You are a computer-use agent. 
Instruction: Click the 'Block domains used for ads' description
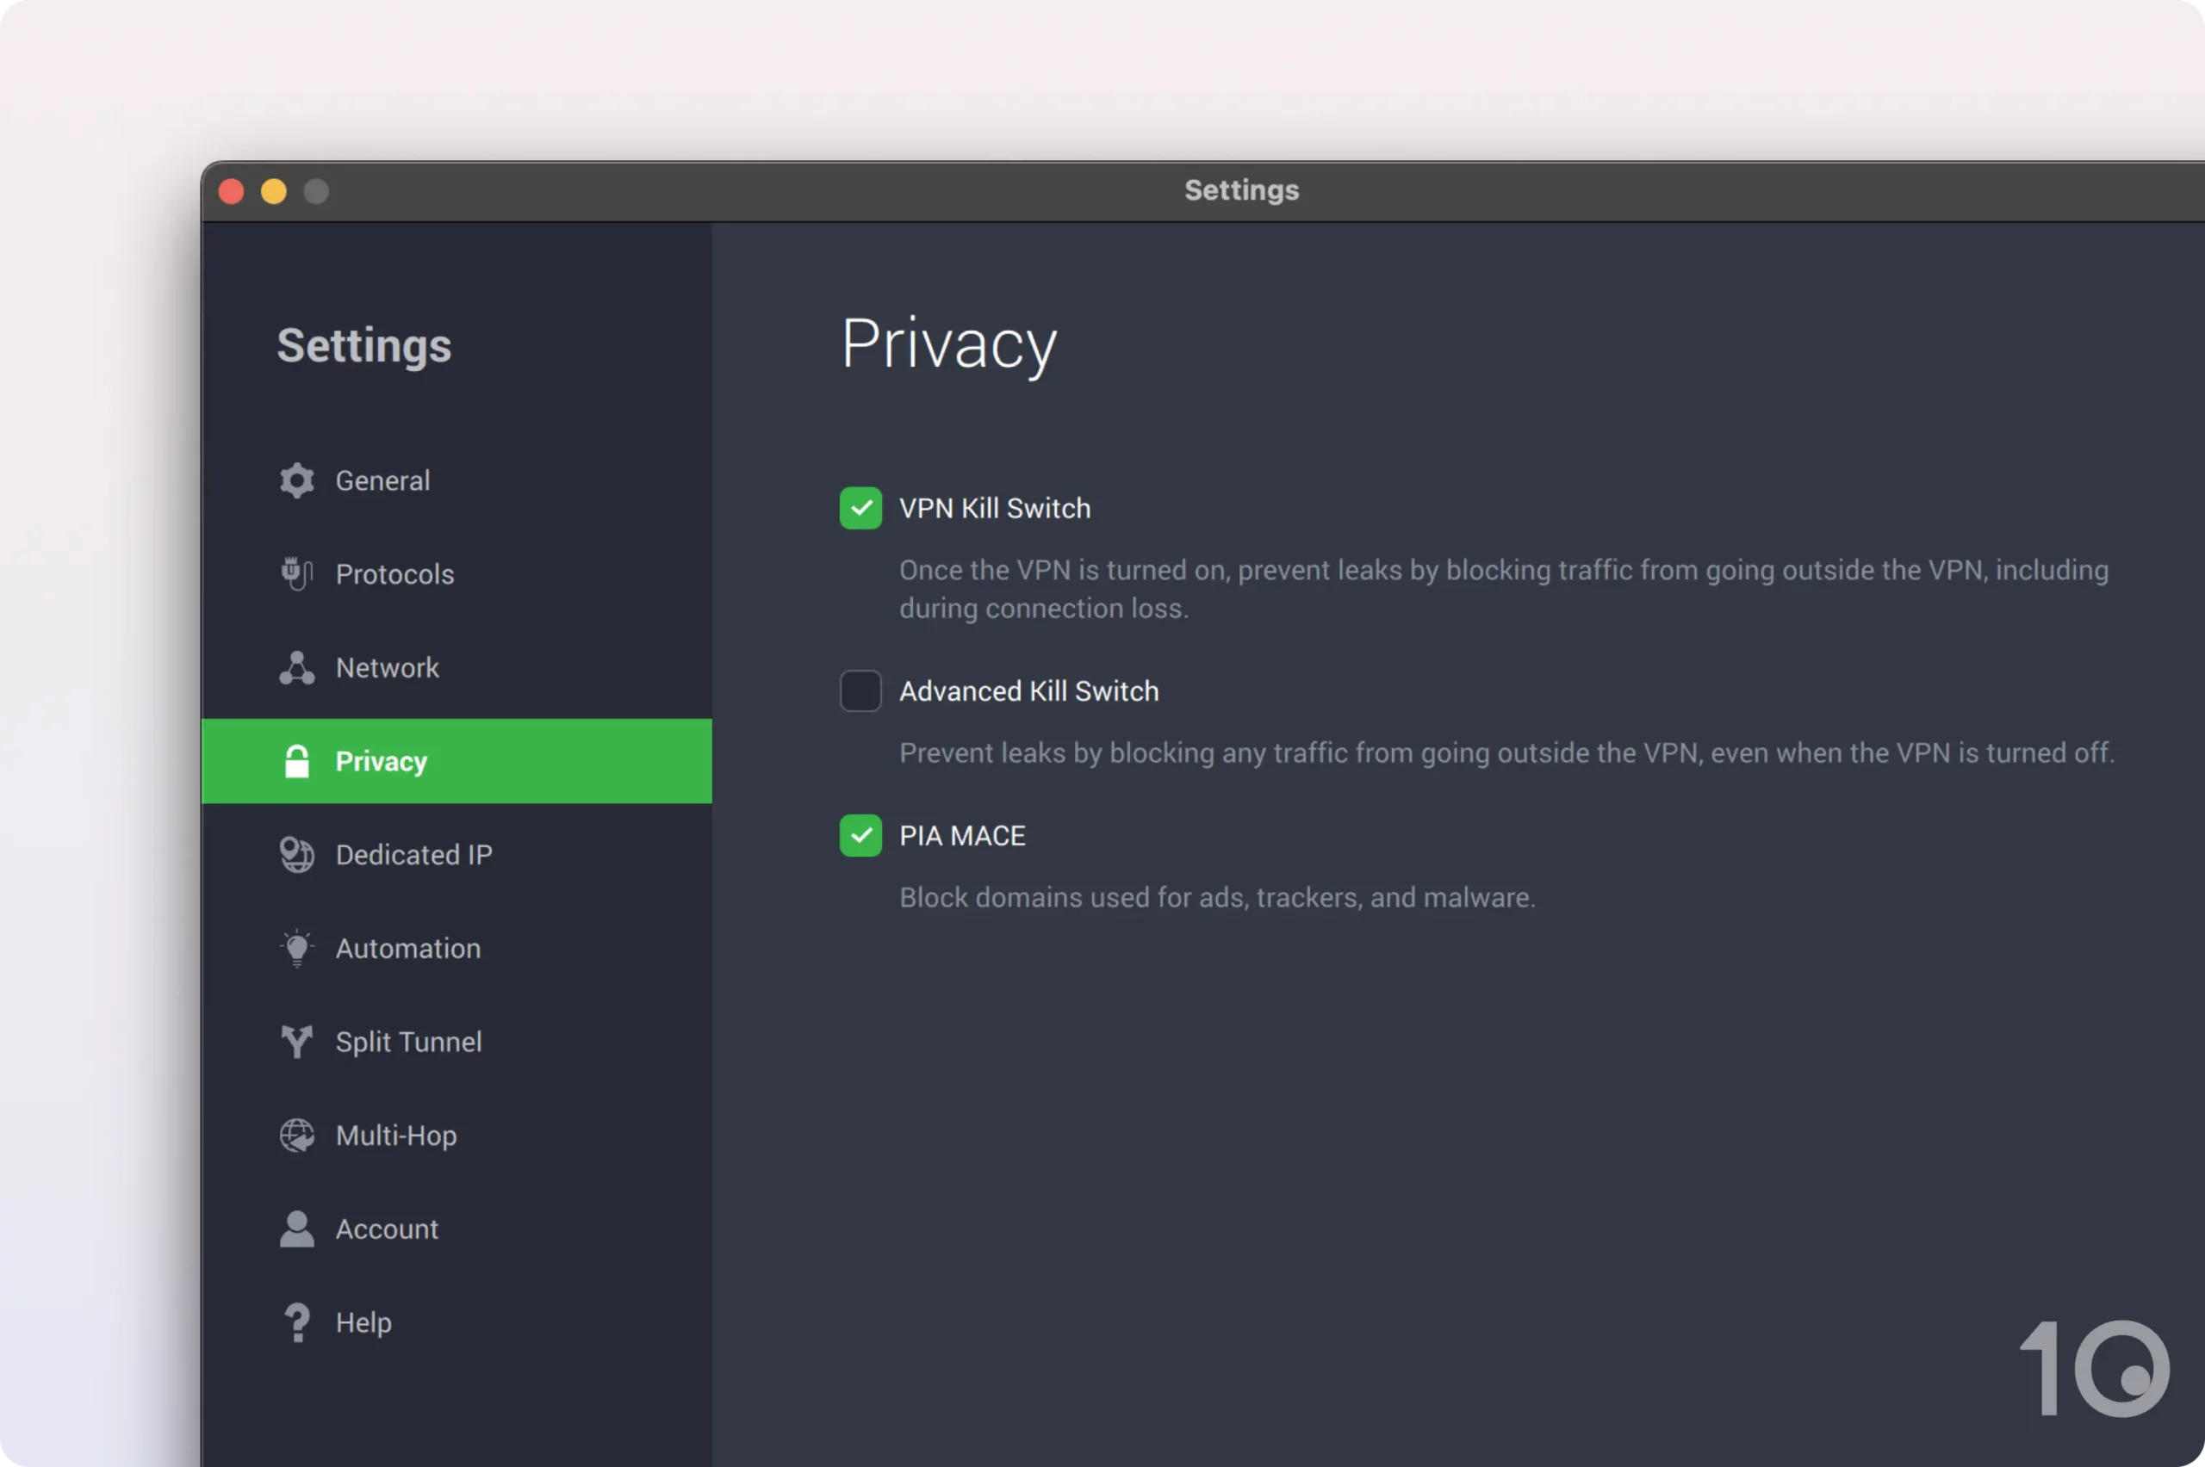click(1217, 897)
